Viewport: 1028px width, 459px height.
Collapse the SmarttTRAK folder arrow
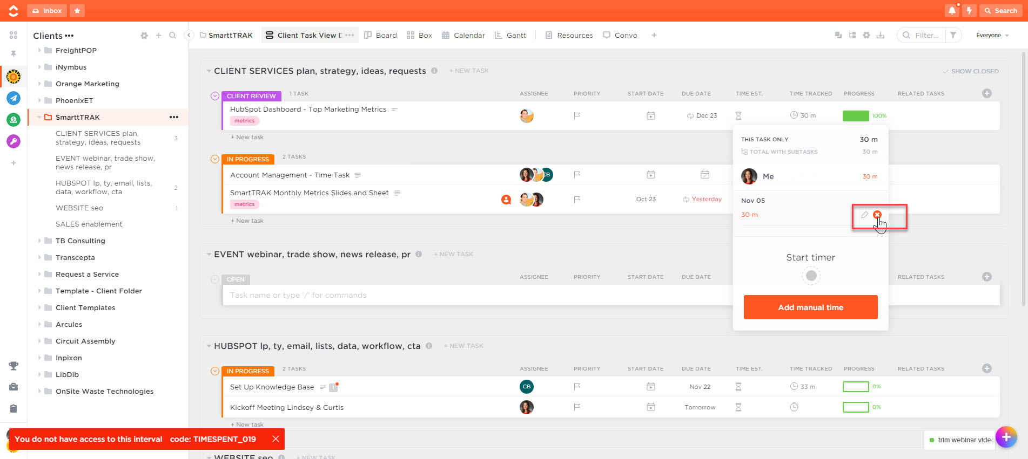click(39, 117)
